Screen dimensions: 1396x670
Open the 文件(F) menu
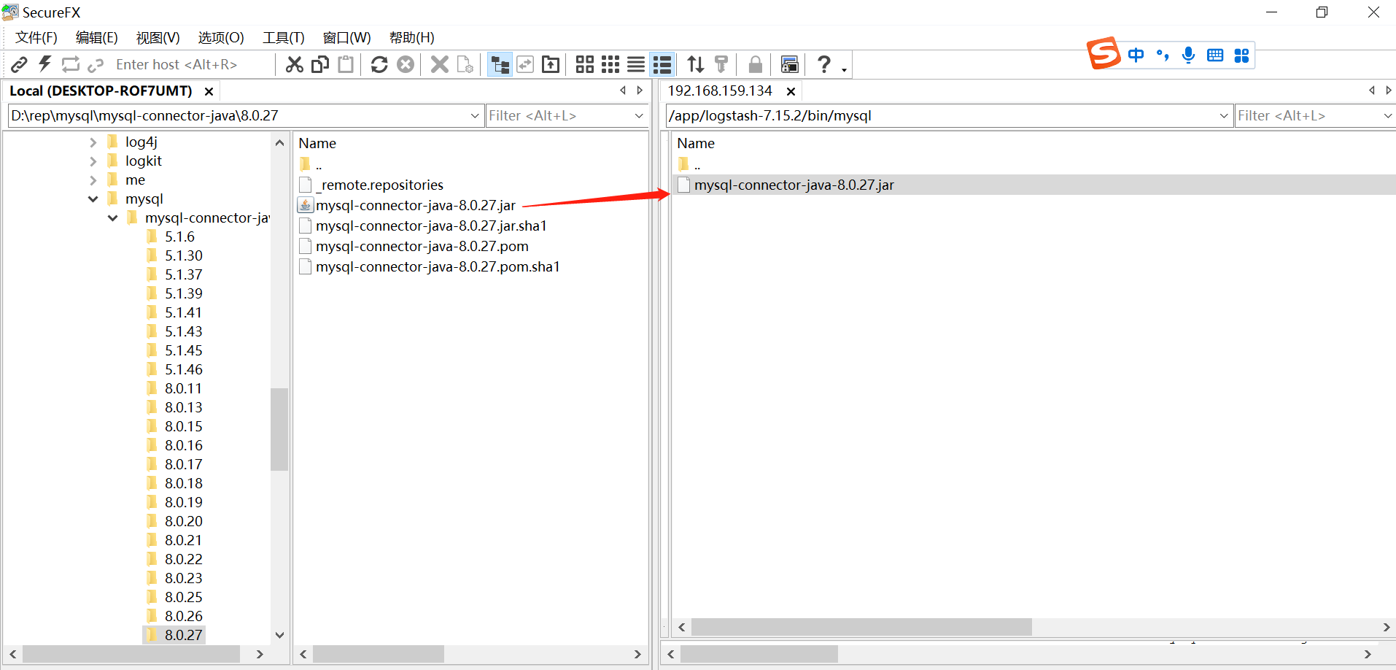(36, 38)
